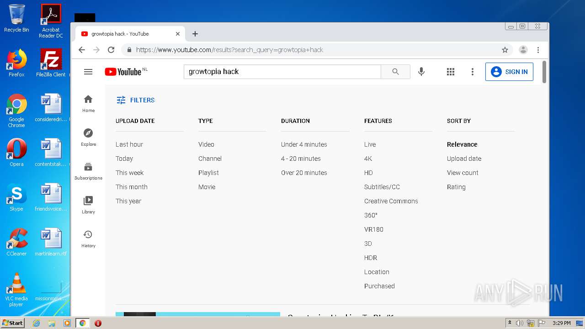The width and height of the screenshot is (585, 329).
Task: Open Skype desktop icon
Action: click(x=16, y=197)
